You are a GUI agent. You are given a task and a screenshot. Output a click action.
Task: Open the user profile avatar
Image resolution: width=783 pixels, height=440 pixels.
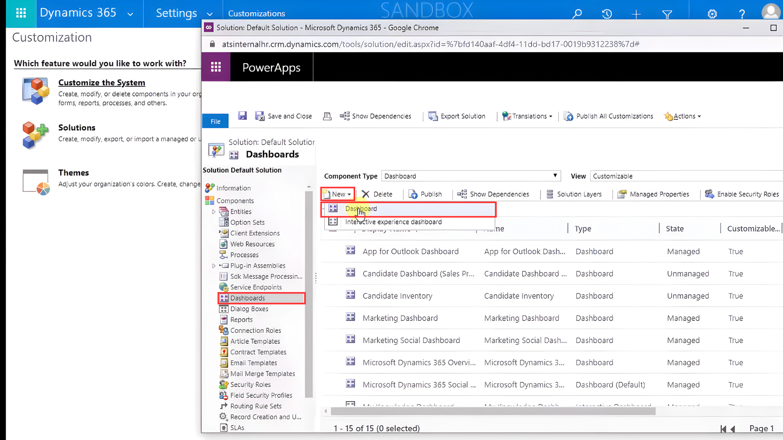[770, 12]
